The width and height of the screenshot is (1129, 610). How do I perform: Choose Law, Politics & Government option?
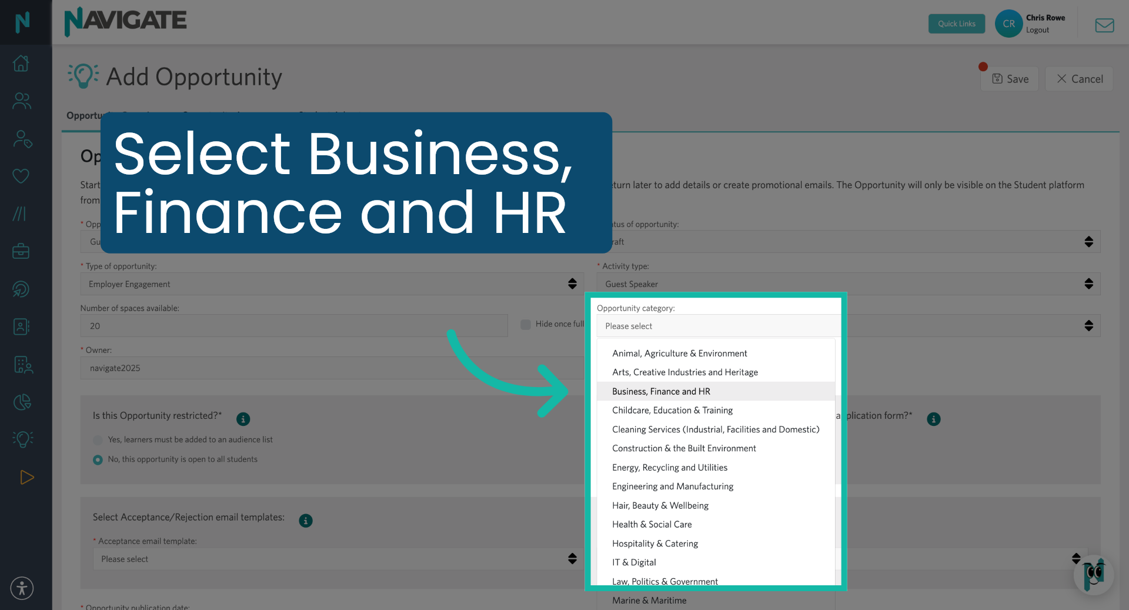(716, 581)
